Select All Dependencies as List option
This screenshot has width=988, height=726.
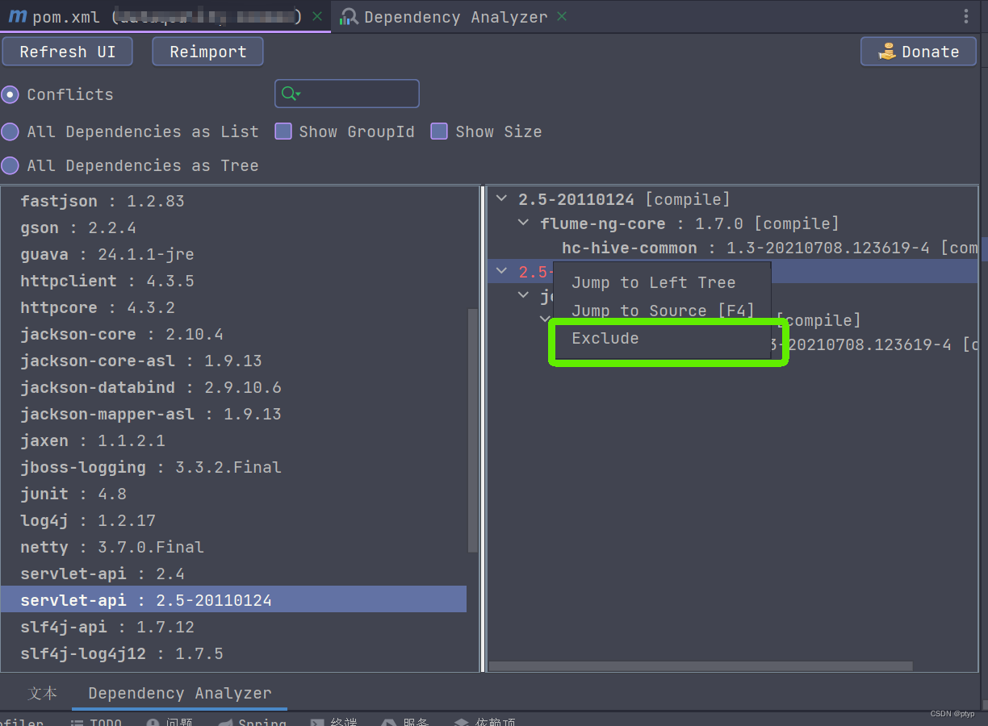pos(10,131)
